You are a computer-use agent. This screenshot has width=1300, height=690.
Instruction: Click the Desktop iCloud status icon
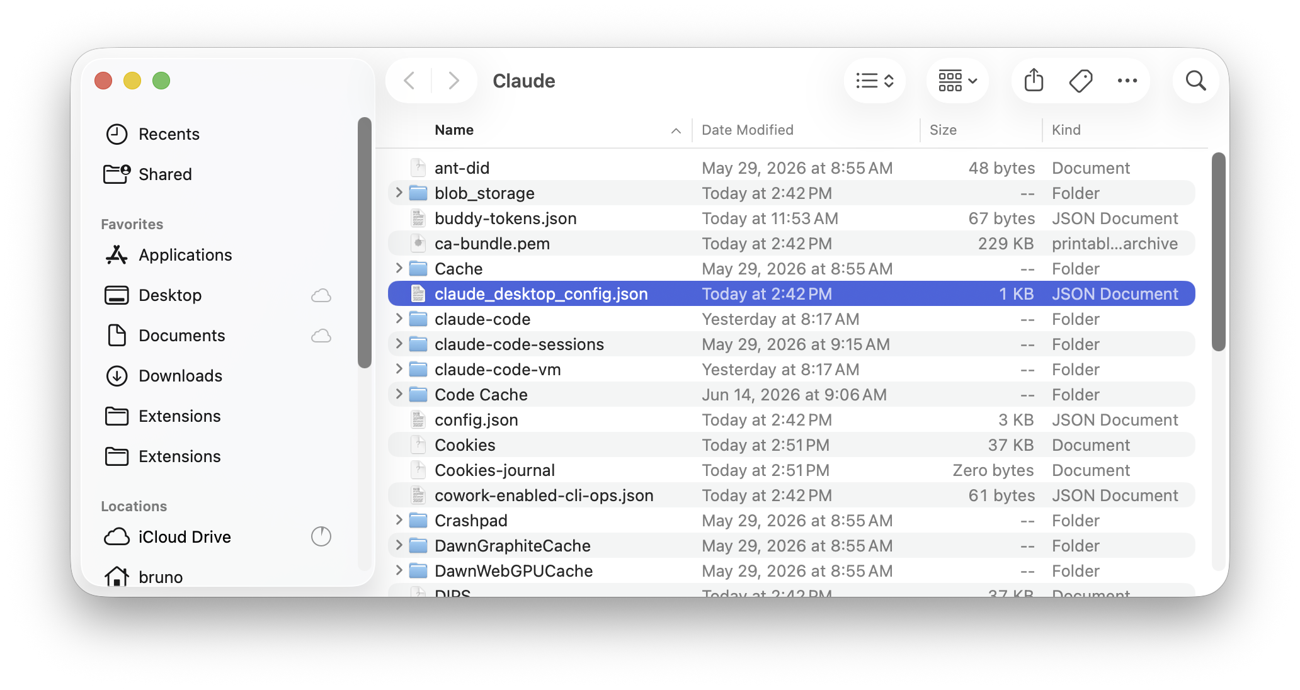[x=321, y=295]
